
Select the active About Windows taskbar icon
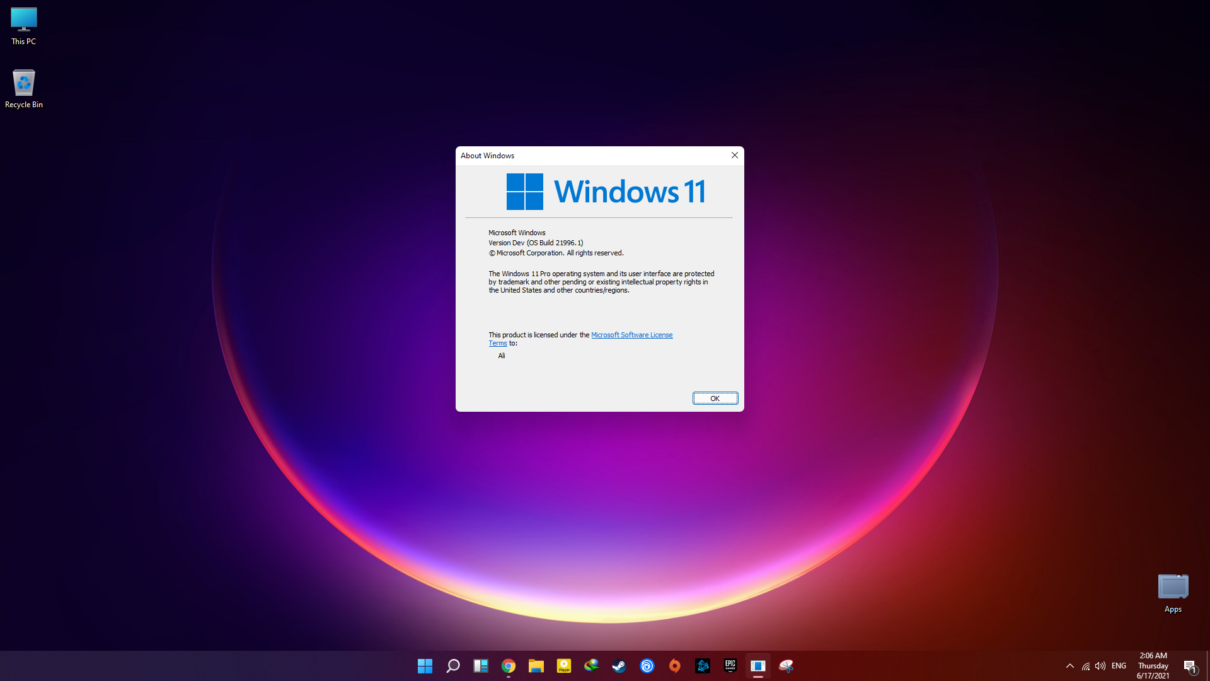758,666
